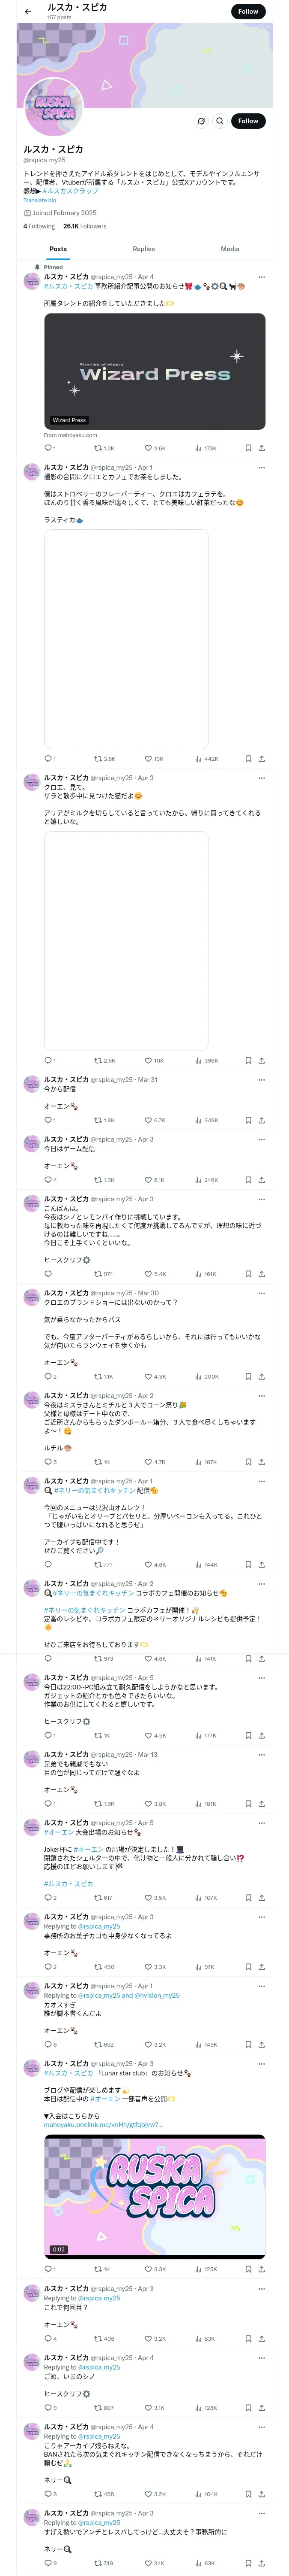The width and height of the screenshot is (289, 2576).
Task: Open the Grok icon beside the search icon
Action: 201,121
